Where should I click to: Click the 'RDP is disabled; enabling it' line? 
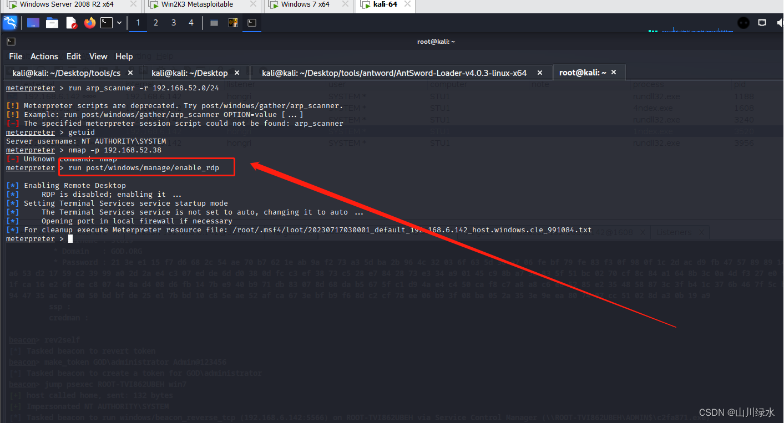[x=94, y=194]
